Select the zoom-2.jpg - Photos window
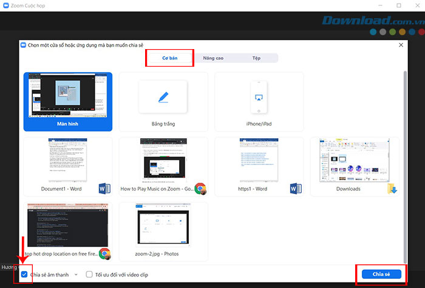The image size is (425, 288). click(x=163, y=232)
